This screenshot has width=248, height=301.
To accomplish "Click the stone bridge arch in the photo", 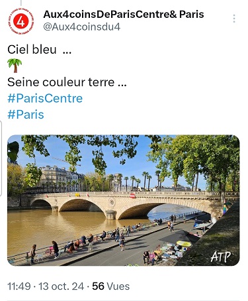I will pyautogui.click(x=81, y=206).
